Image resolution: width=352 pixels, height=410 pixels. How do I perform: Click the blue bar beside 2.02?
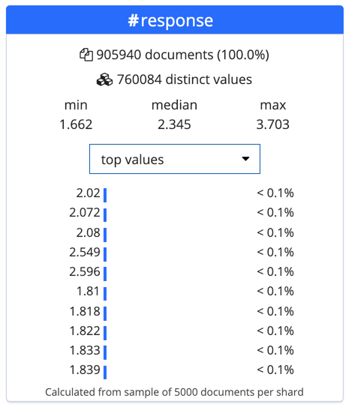(x=105, y=195)
